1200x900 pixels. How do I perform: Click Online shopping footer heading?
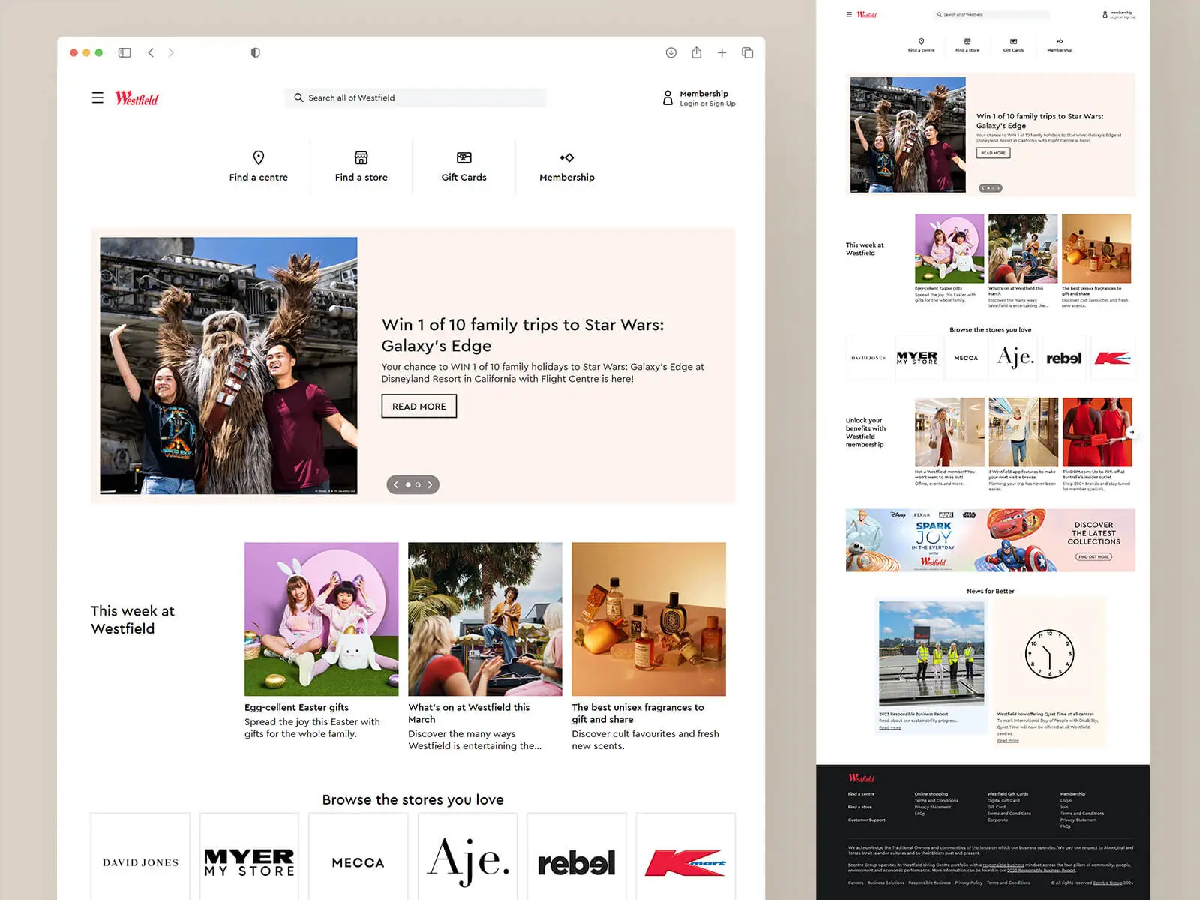coord(931,793)
